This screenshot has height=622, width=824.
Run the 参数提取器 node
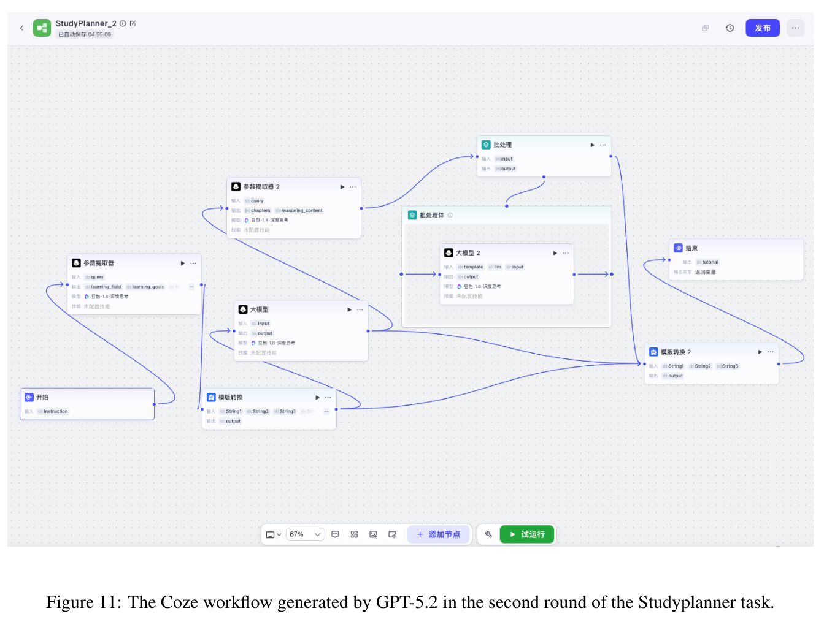point(182,263)
